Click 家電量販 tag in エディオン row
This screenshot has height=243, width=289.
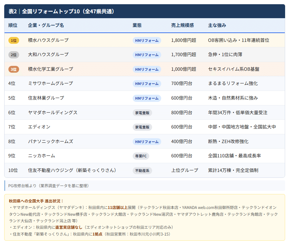click(142, 127)
